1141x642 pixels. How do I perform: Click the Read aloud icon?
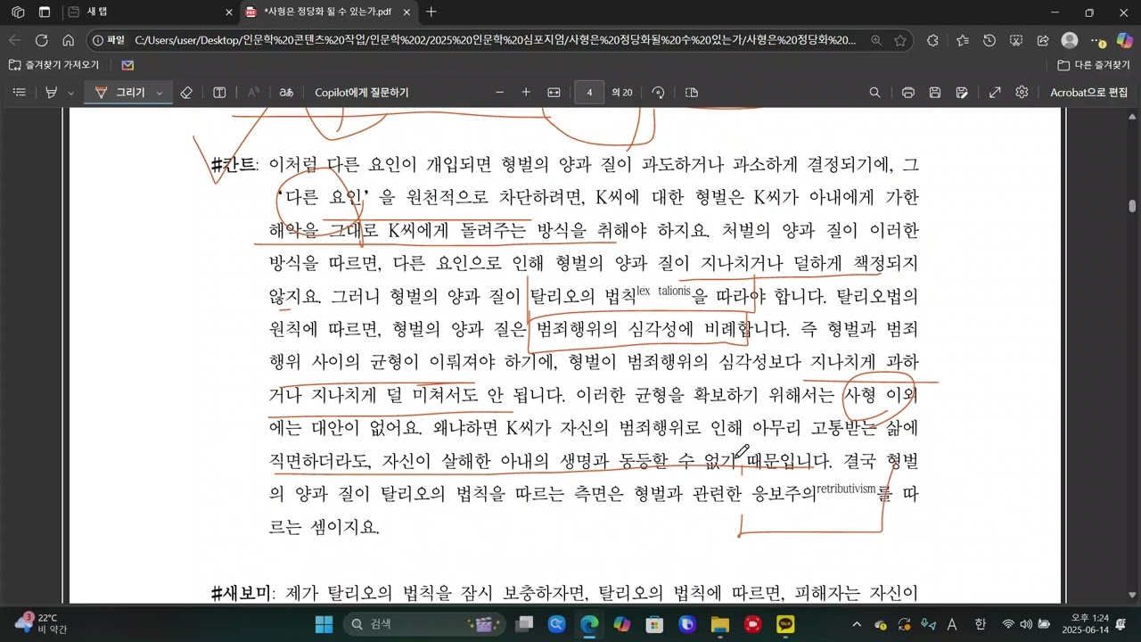[253, 93]
